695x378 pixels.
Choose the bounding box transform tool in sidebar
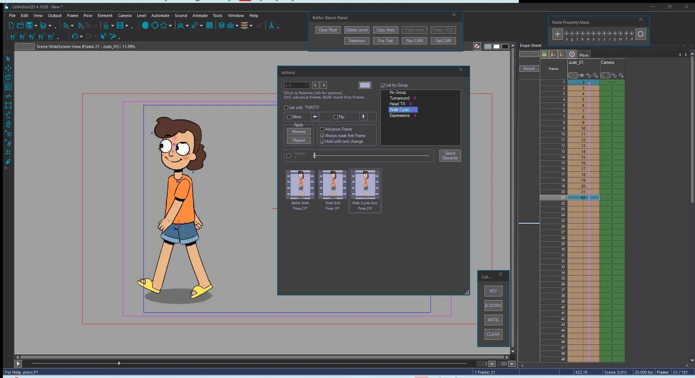[8, 105]
